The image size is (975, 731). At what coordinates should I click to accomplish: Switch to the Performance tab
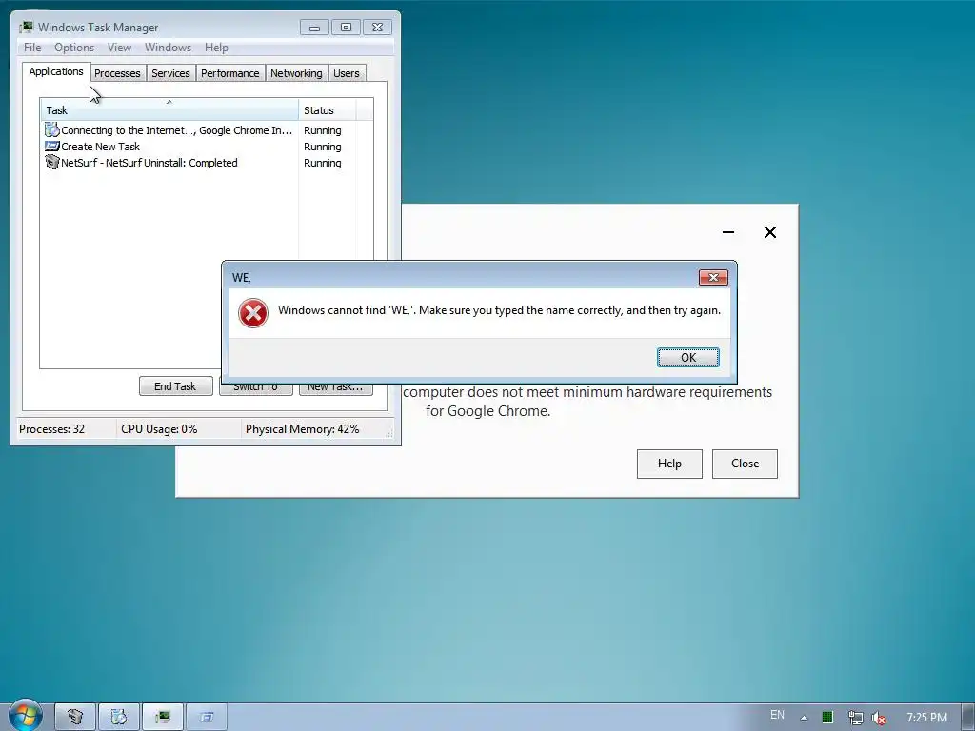pos(230,73)
